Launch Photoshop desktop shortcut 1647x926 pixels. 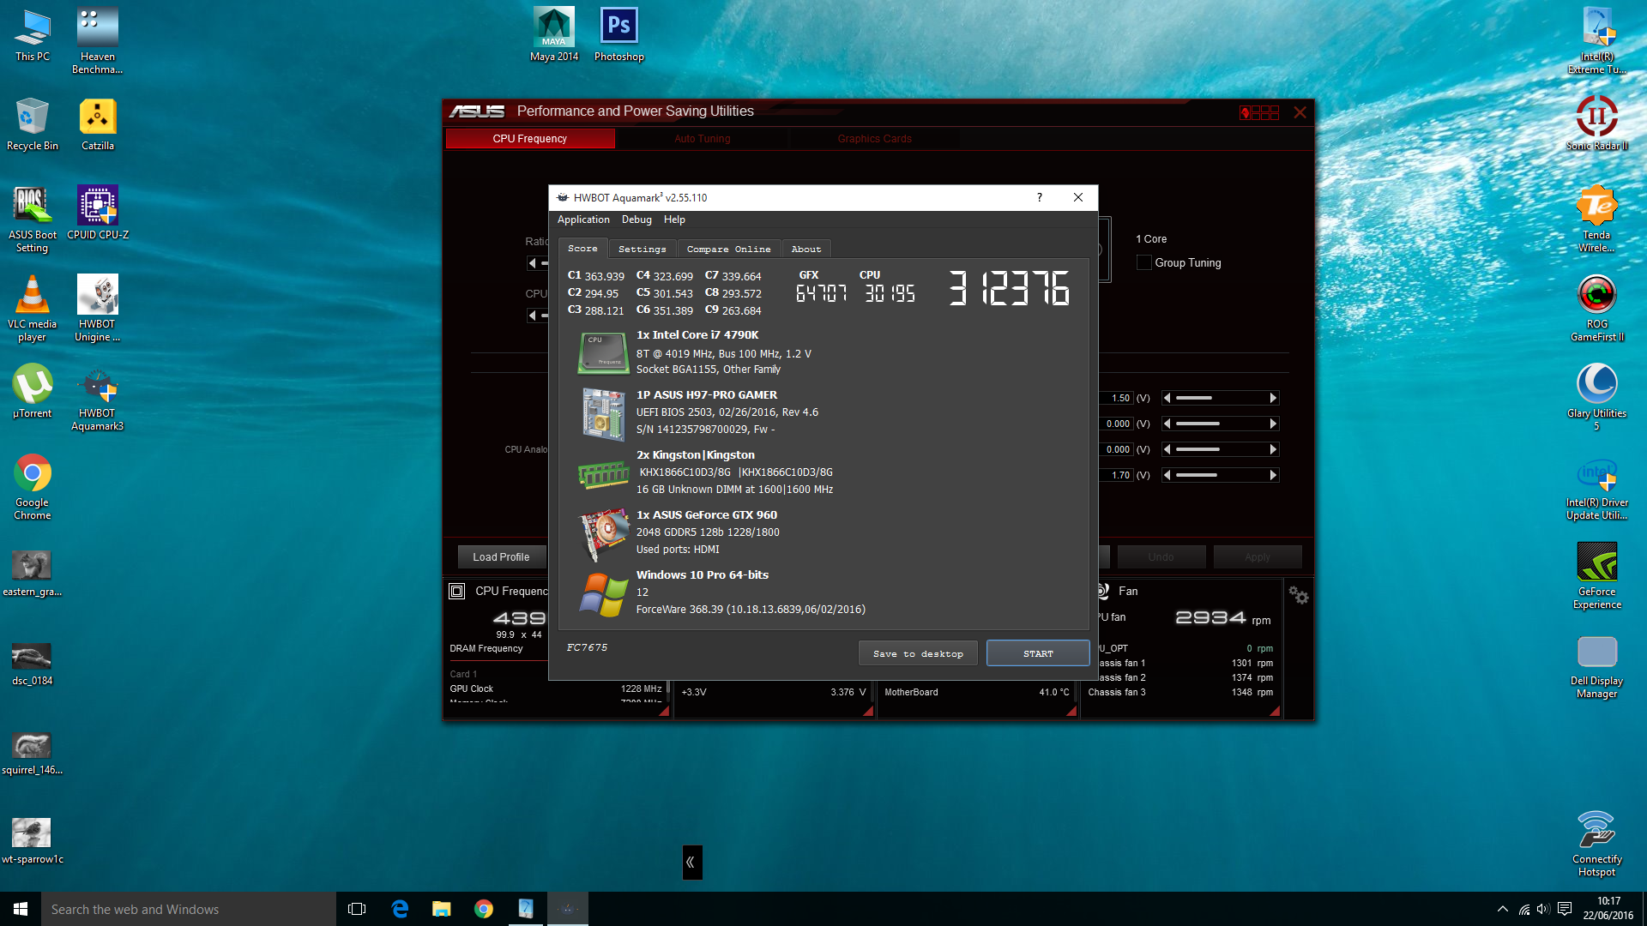pos(618,35)
